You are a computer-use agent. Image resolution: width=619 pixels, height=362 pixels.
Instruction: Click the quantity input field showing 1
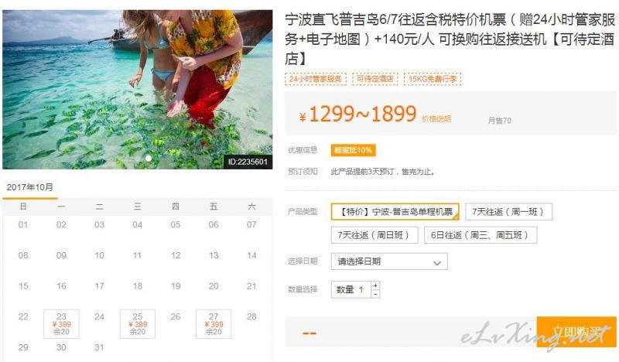pos(351,290)
